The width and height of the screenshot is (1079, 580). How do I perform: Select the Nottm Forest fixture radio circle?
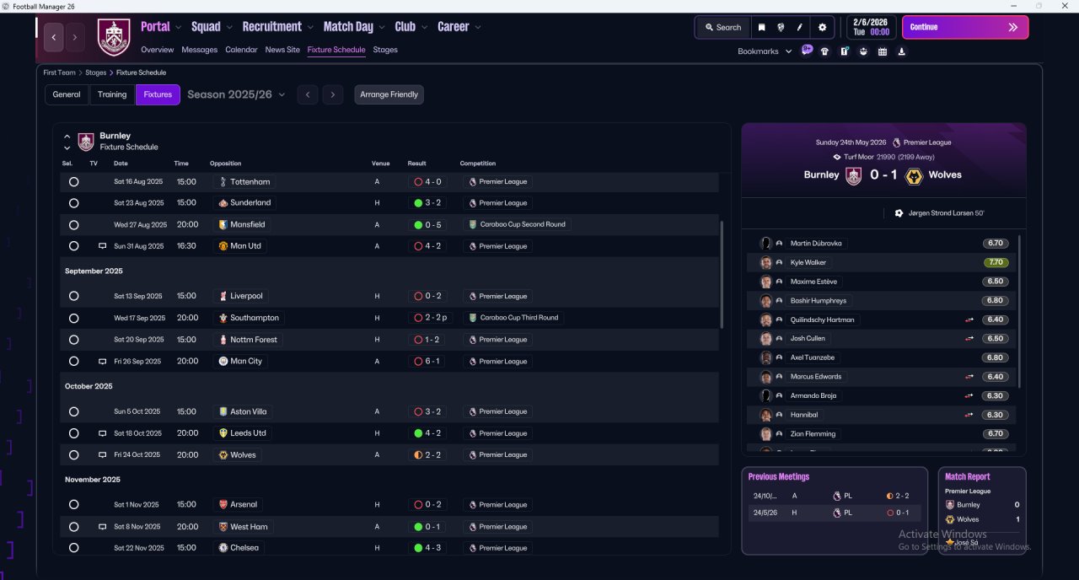pos(73,340)
